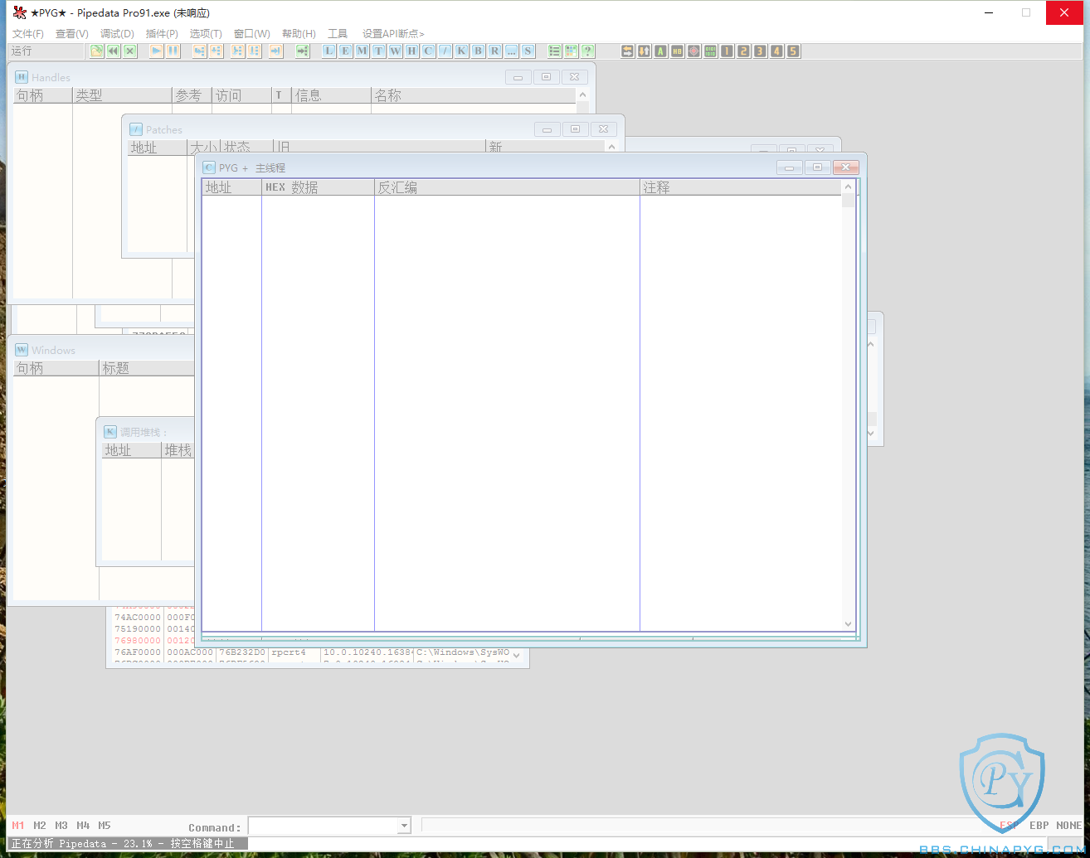Open the 选项(T) menu

pyautogui.click(x=206, y=34)
